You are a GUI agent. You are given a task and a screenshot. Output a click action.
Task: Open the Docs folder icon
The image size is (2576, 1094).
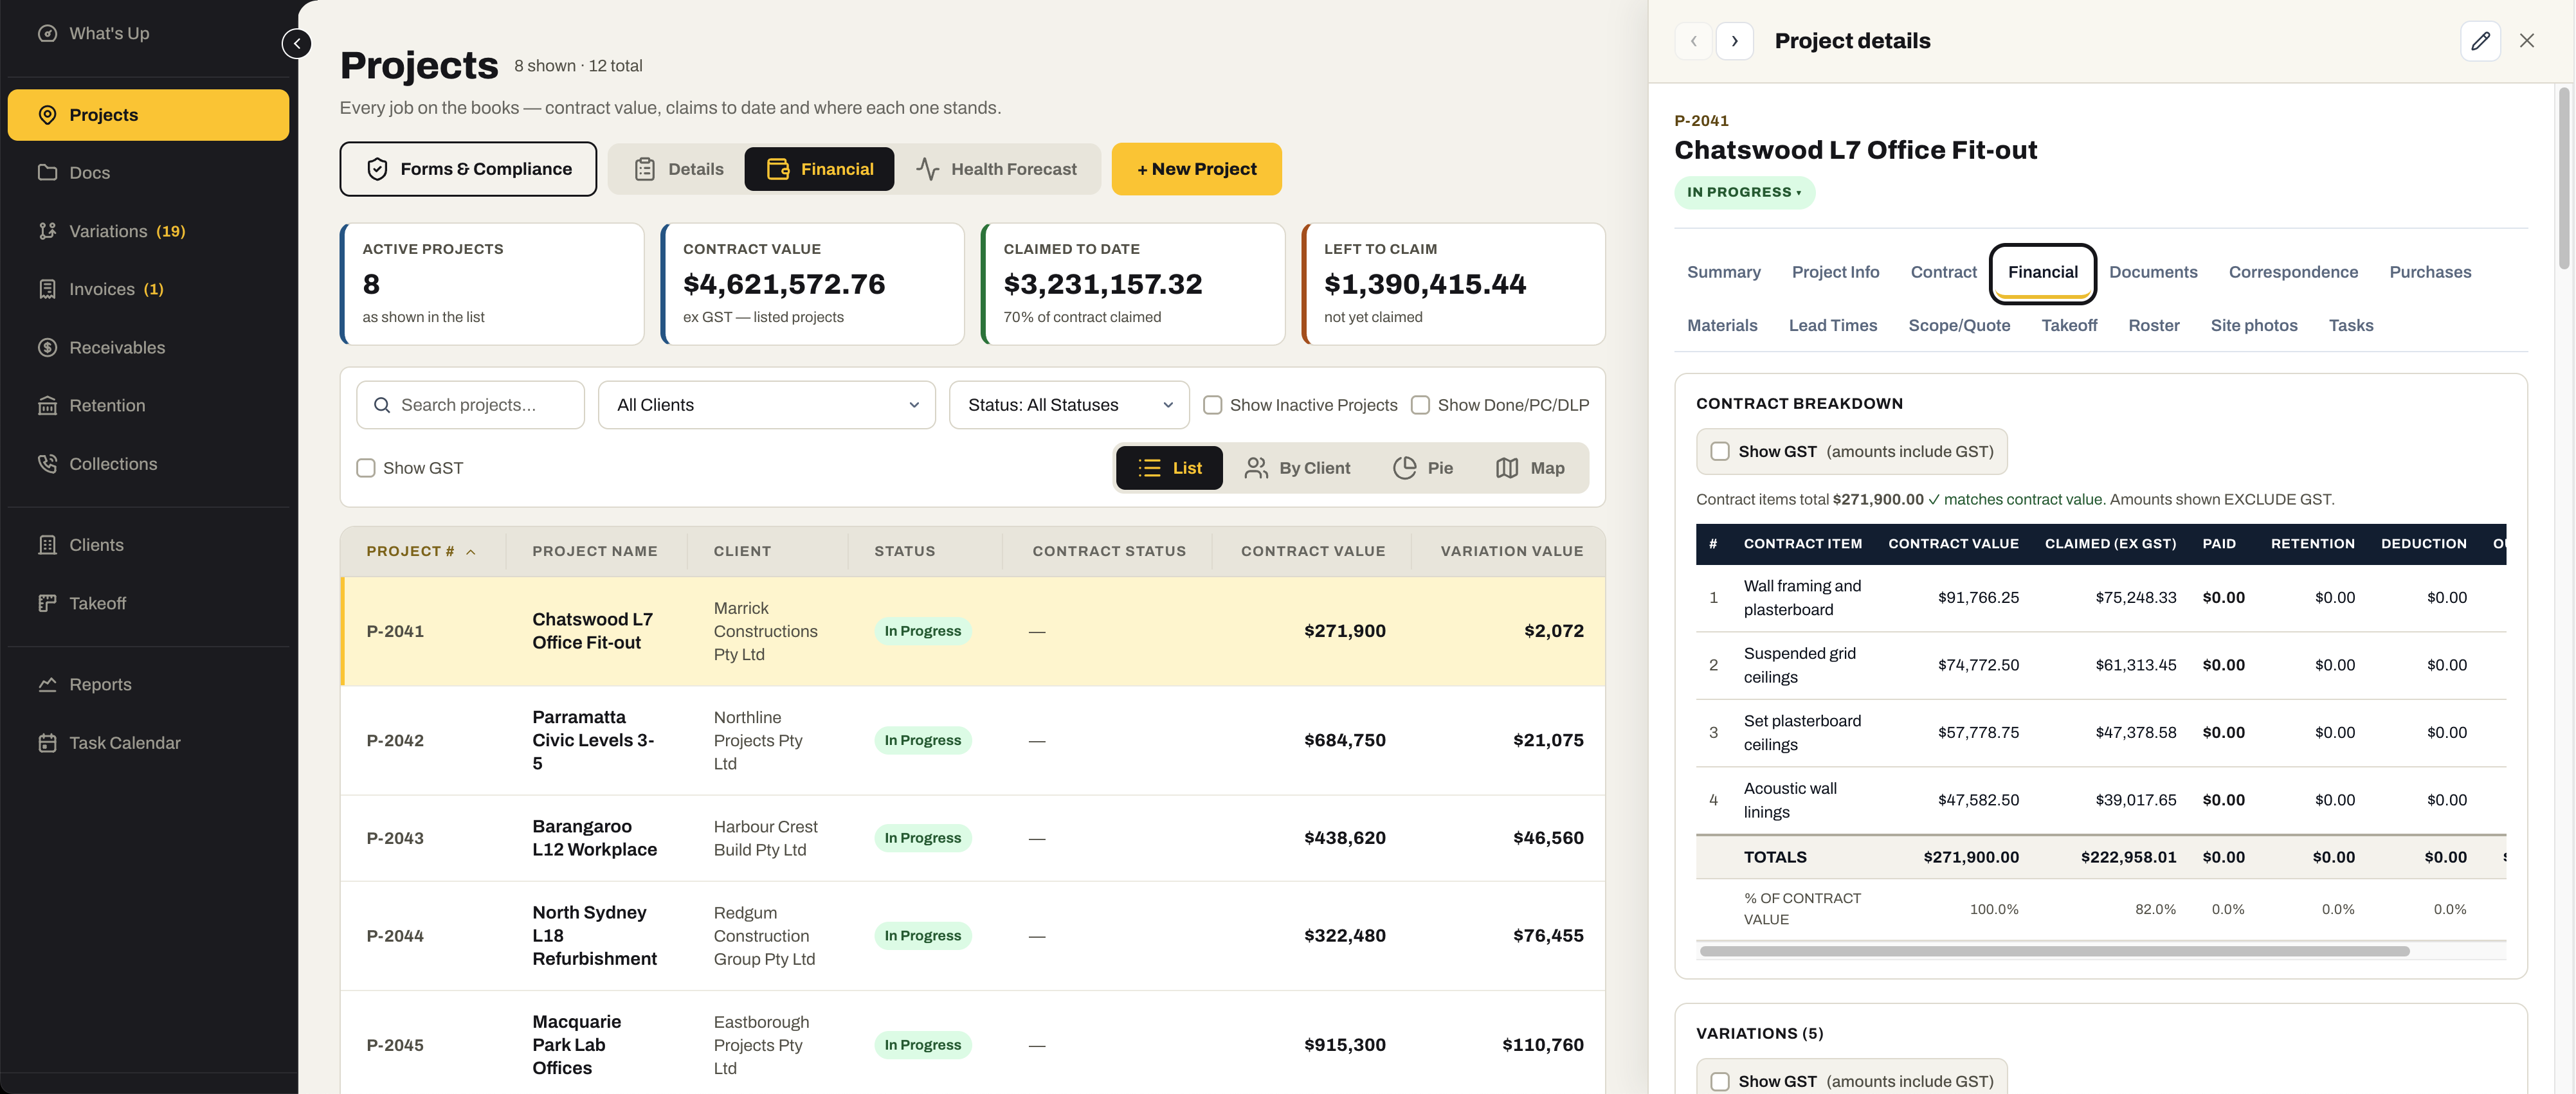47,172
